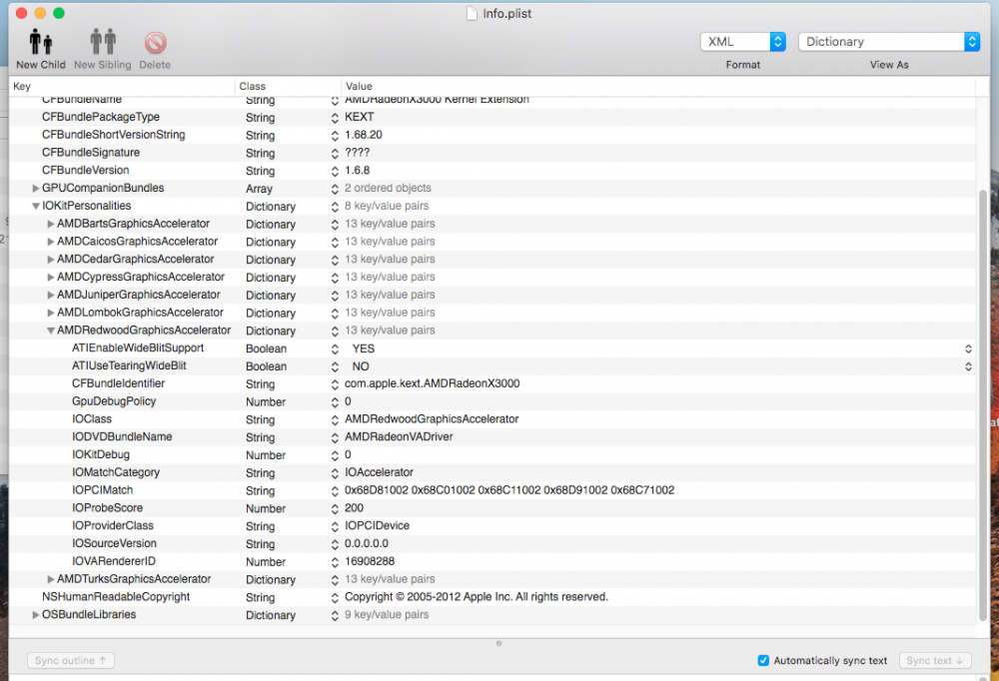Select the value 1.68.20
Viewport: 999px width, 681px height.
tap(364, 135)
